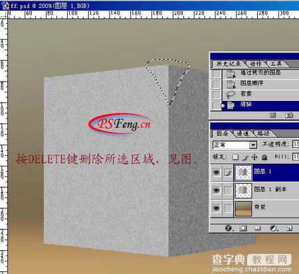
Task: Select the 图层 layers tab
Action: point(222,133)
